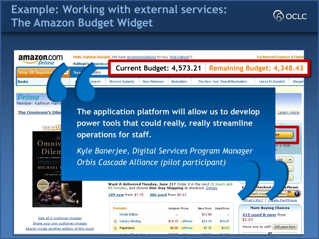Select the Kindle Edition format

click(x=129, y=214)
